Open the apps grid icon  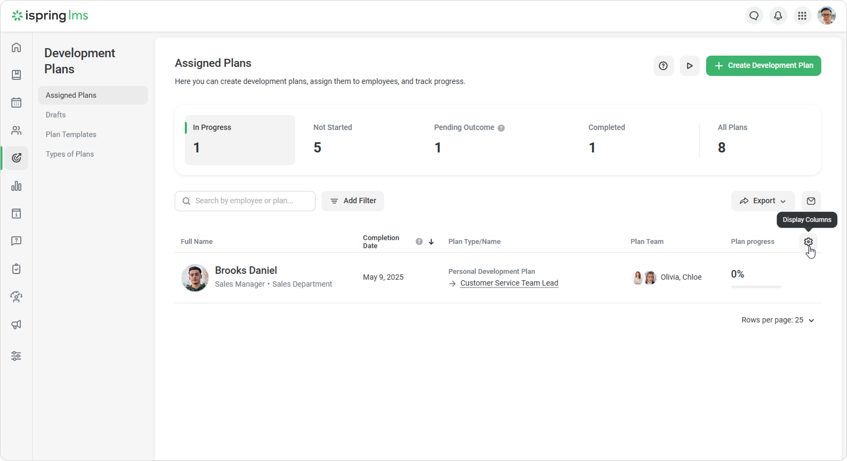coord(802,16)
